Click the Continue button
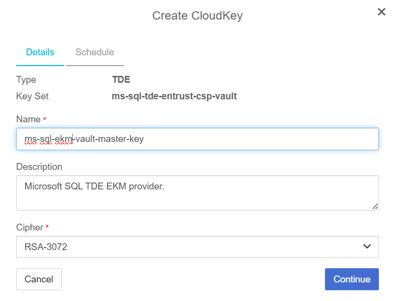 click(x=351, y=279)
